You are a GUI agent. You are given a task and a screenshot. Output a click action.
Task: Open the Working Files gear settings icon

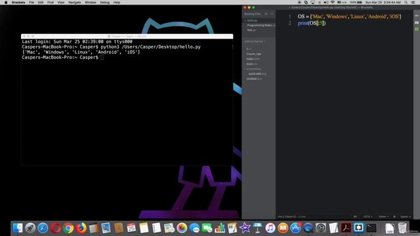click(266, 14)
